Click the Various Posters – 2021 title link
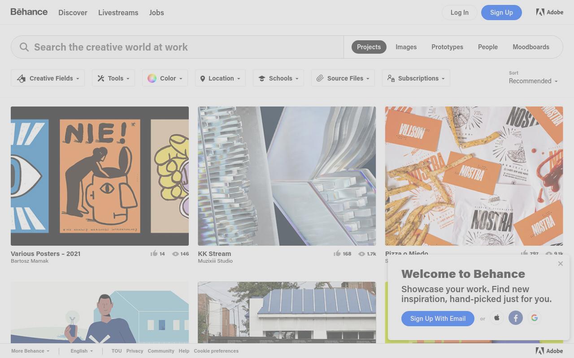The image size is (574, 358). pos(46,254)
